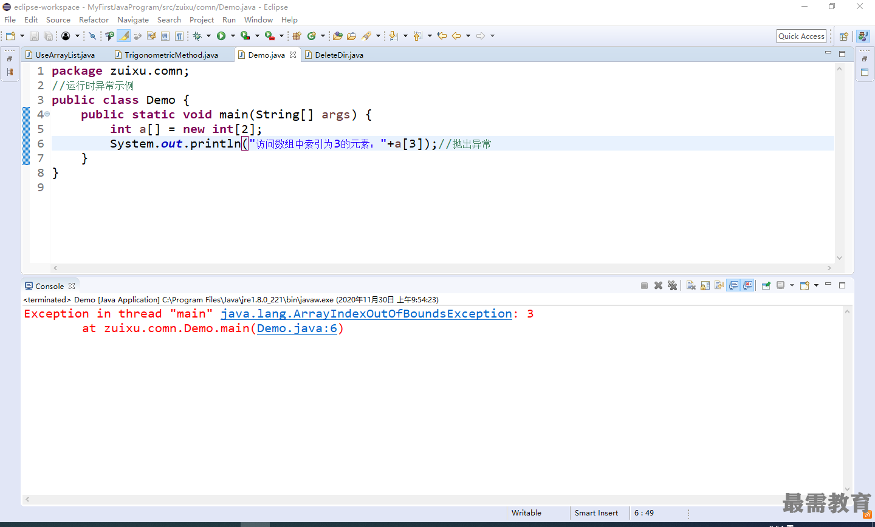Click the Previous Annotation icon
This screenshot has width=875, height=527.
point(418,36)
